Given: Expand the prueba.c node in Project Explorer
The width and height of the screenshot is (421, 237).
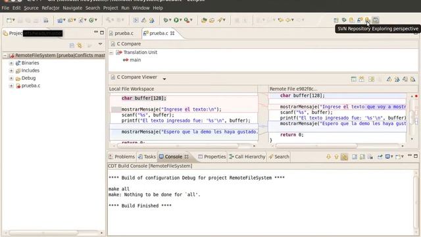Looking at the screenshot, I should [11, 86].
